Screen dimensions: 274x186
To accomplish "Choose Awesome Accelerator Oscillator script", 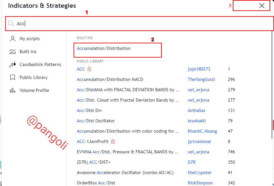I will tap(125, 172).
